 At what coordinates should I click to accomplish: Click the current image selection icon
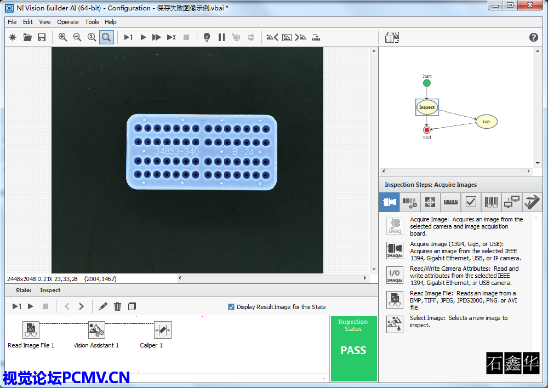(287, 37)
